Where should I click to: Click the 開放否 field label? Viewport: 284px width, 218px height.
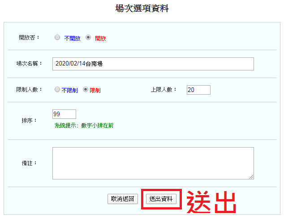coord(29,38)
